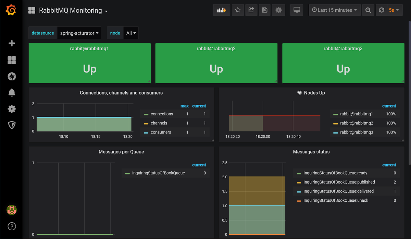Click the Add panel toolbar icon
This screenshot has width=411, height=239.
[x=222, y=10]
